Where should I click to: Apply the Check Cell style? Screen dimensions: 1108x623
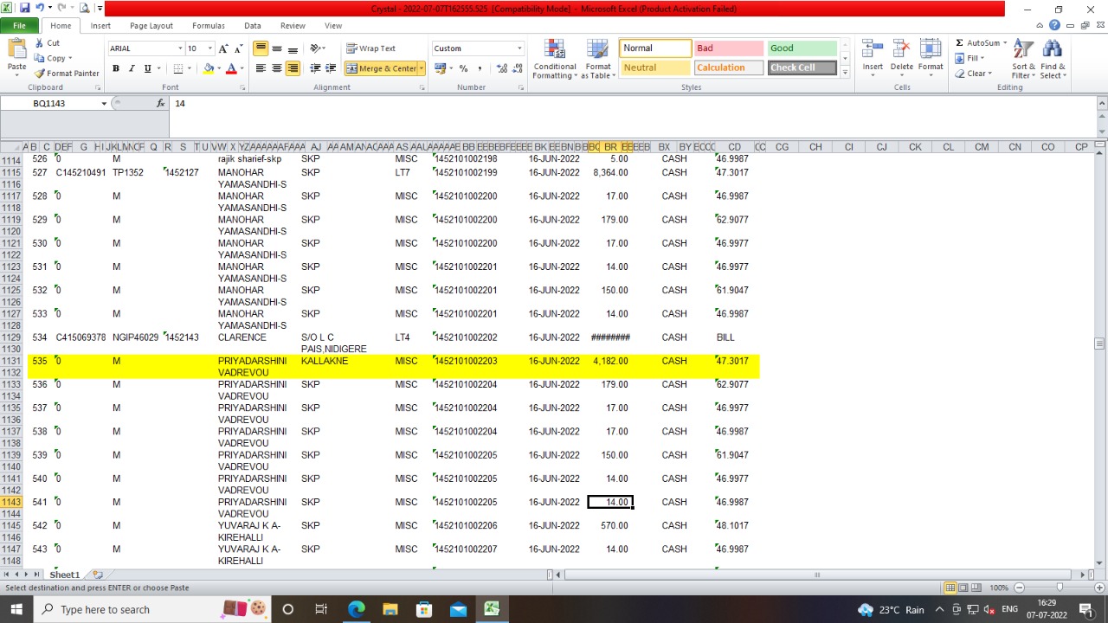click(802, 67)
